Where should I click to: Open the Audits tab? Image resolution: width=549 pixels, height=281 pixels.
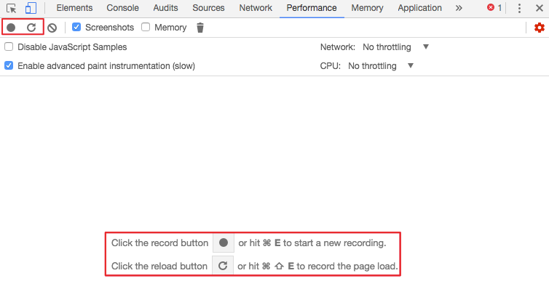click(165, 8)
